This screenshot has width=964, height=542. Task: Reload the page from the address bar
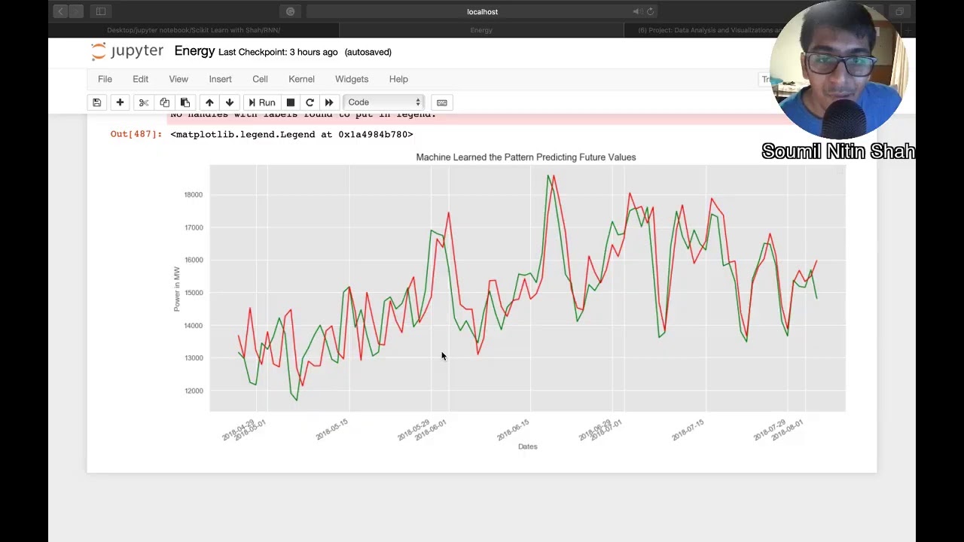[650, 11]
